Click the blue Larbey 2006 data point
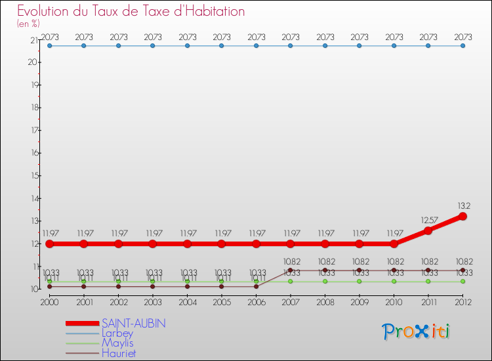492x361 pixels. [256, 46]
